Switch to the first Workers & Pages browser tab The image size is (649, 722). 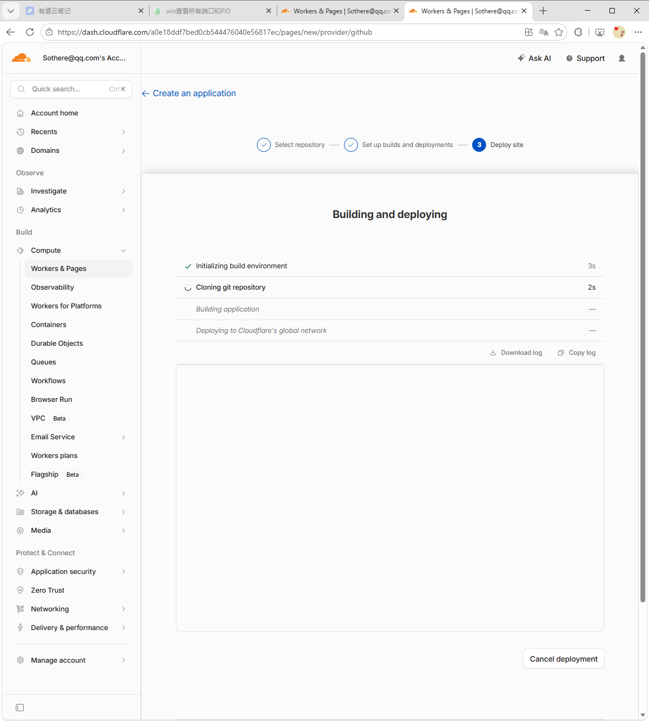pyautogui.click(x=340, y=11)
